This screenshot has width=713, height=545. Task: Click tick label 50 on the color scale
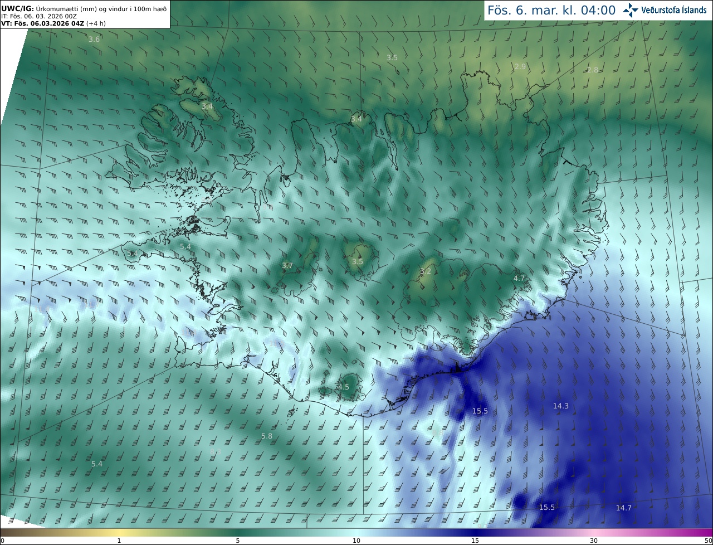click(708, 541)
